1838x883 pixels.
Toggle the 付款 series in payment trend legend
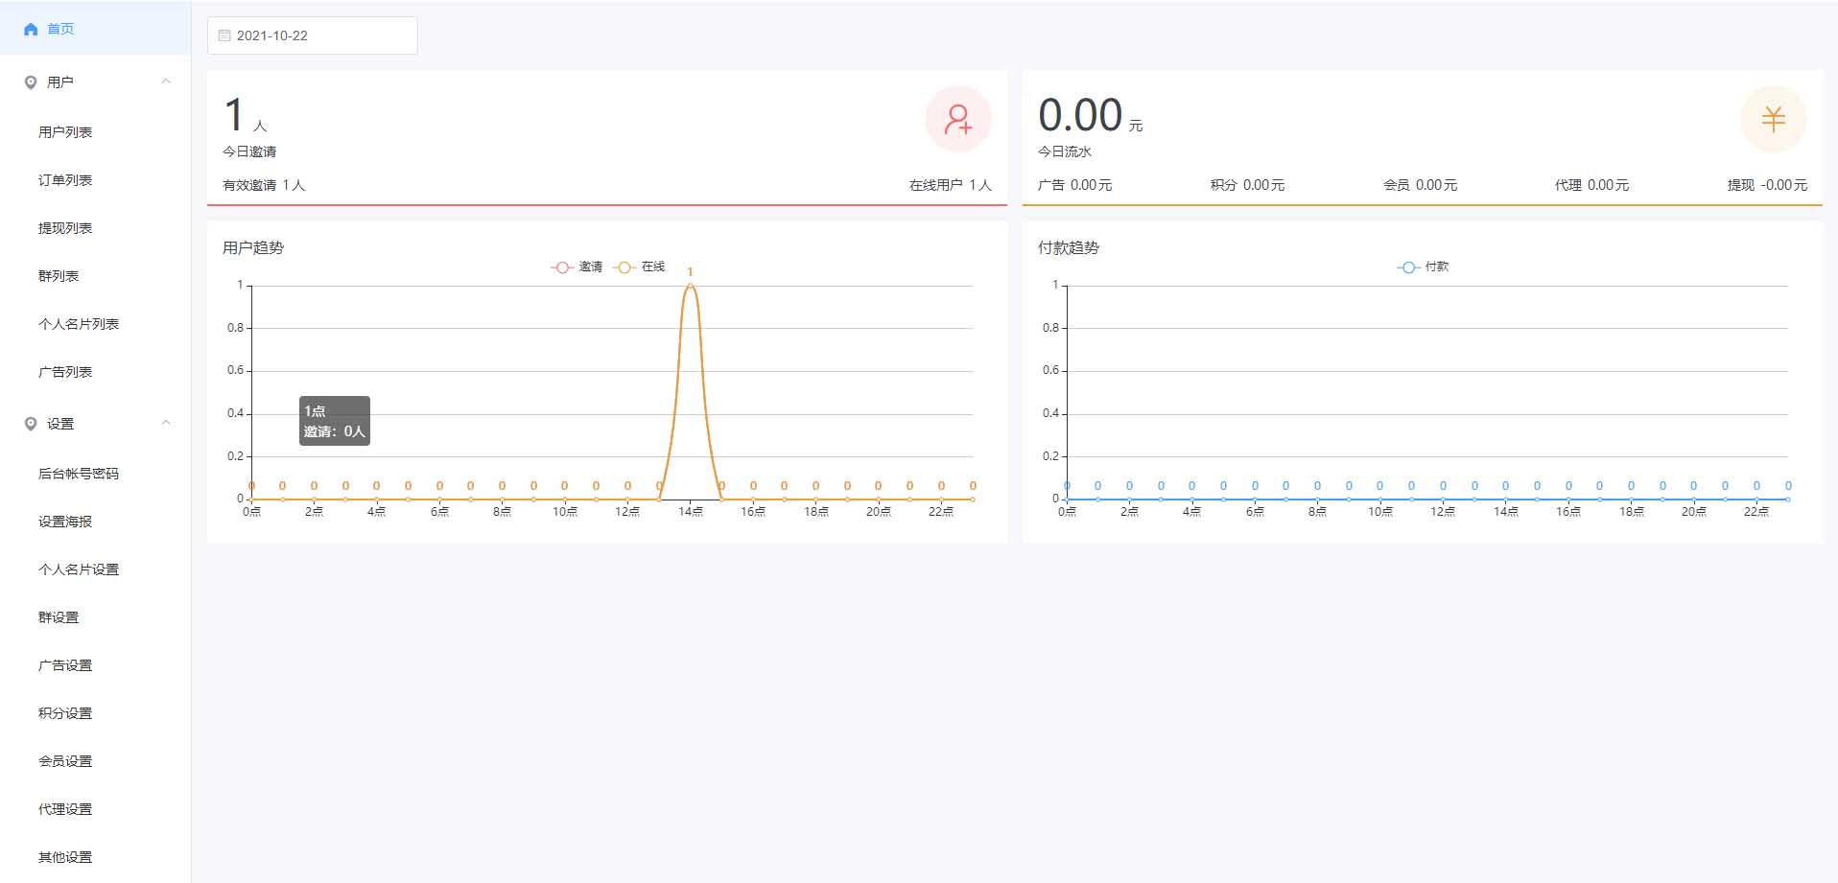pyautogui.click(x=1424, y=267)
